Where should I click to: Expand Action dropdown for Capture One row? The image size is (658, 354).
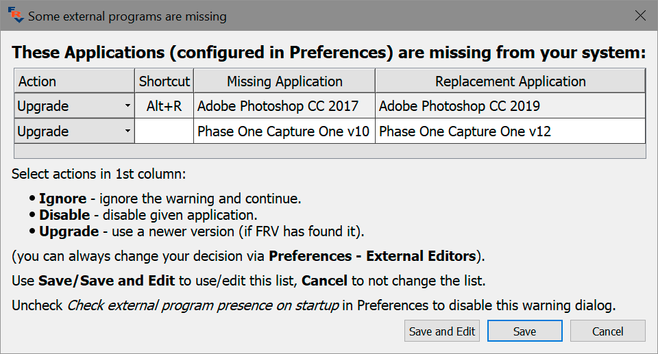point(127,131)
